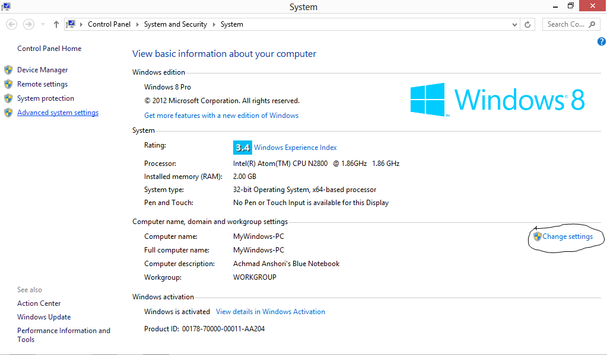Expand the chevron before Control Panel breadcrumb
Screen dimensions: 607x355
tap(81, 24)
